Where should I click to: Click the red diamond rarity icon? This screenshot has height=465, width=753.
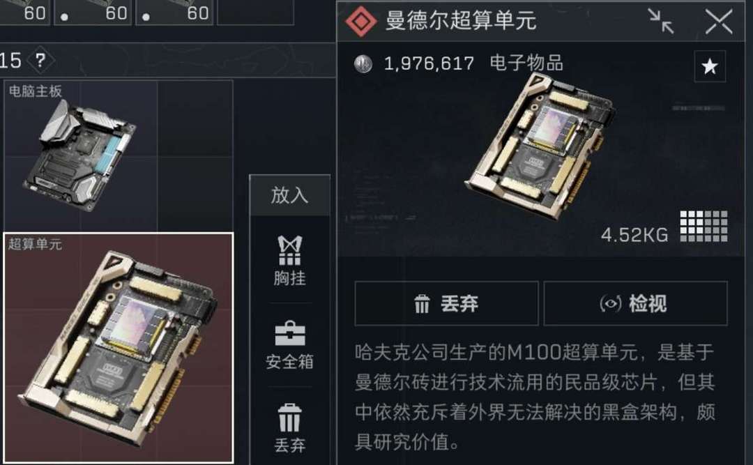361,21
